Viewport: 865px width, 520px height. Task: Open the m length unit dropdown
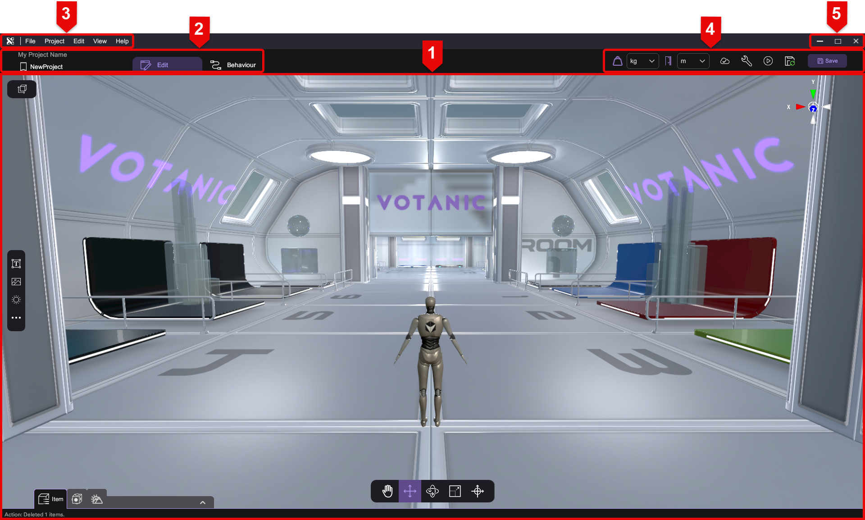[693, 61]
